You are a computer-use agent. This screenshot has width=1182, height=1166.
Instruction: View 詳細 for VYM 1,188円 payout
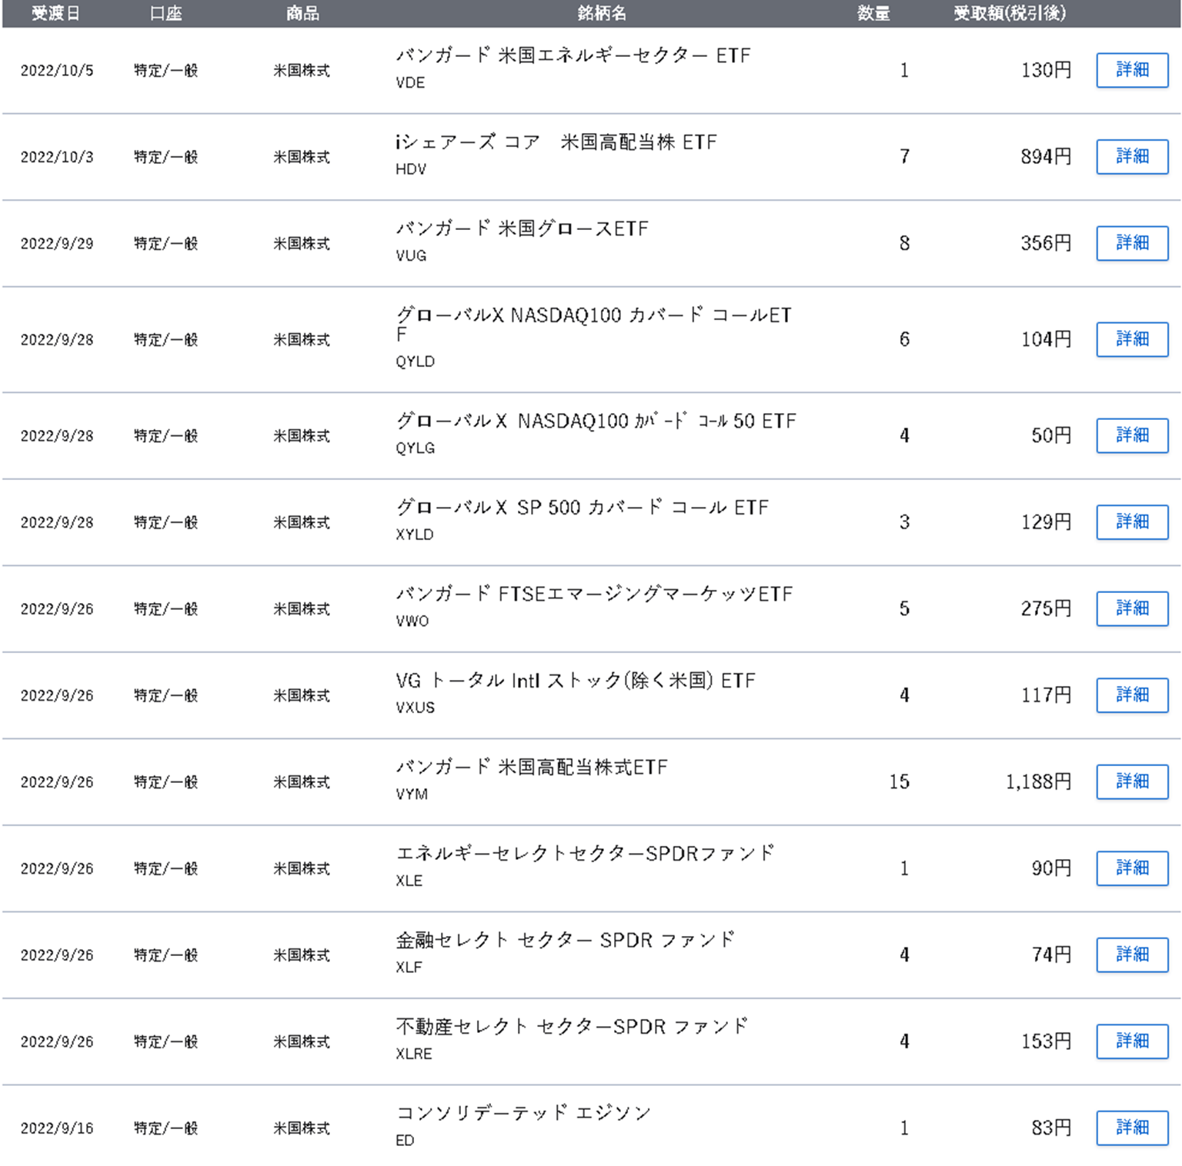click(x=1132, y=781)
